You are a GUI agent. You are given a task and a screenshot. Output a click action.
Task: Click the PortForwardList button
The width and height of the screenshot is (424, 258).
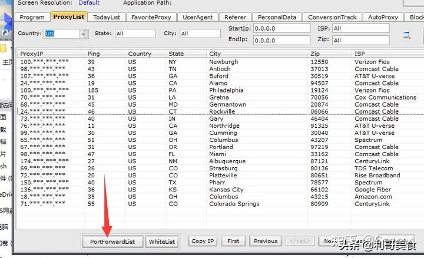tap(112, 242)
